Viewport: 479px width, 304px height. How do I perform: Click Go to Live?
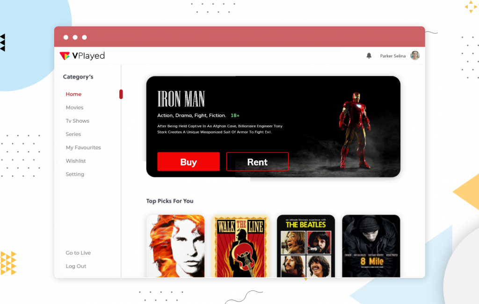[x=78, y=252]
